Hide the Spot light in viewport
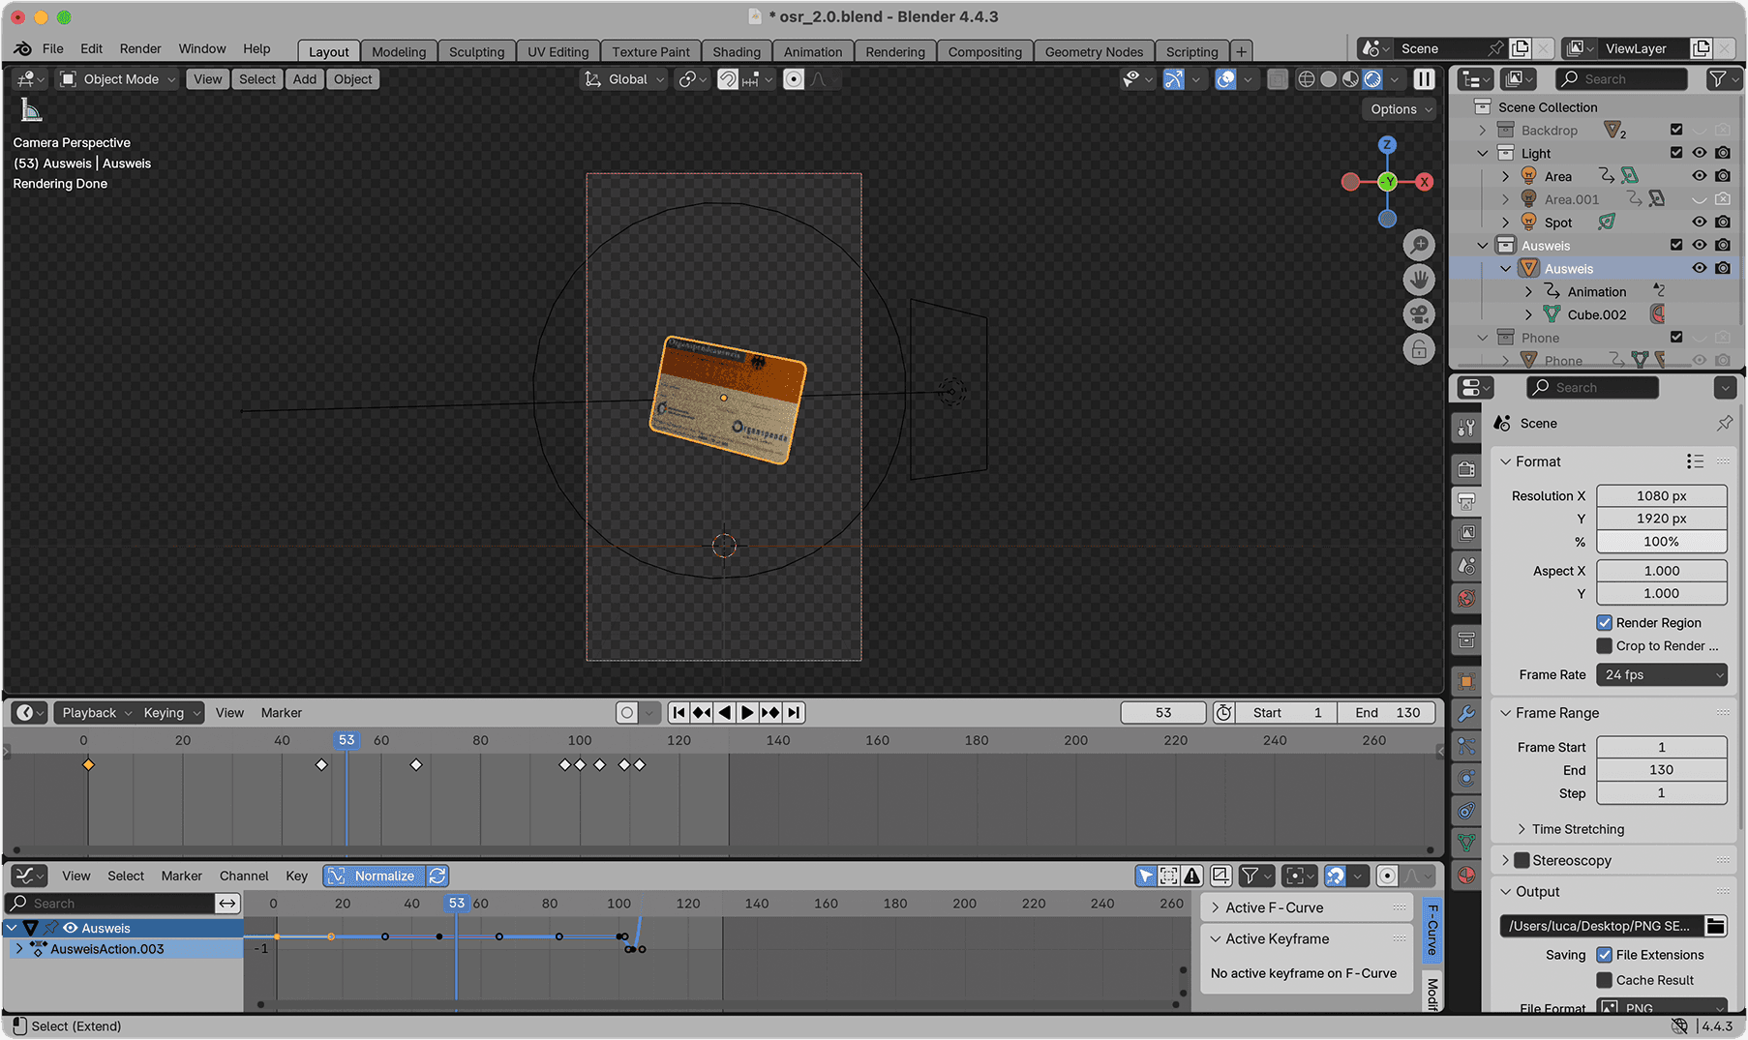Image resolution: width=1748 pixels, height=1040 pixels. point(1699,223)
